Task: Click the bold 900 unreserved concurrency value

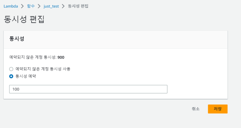Action: click(61, 57)
